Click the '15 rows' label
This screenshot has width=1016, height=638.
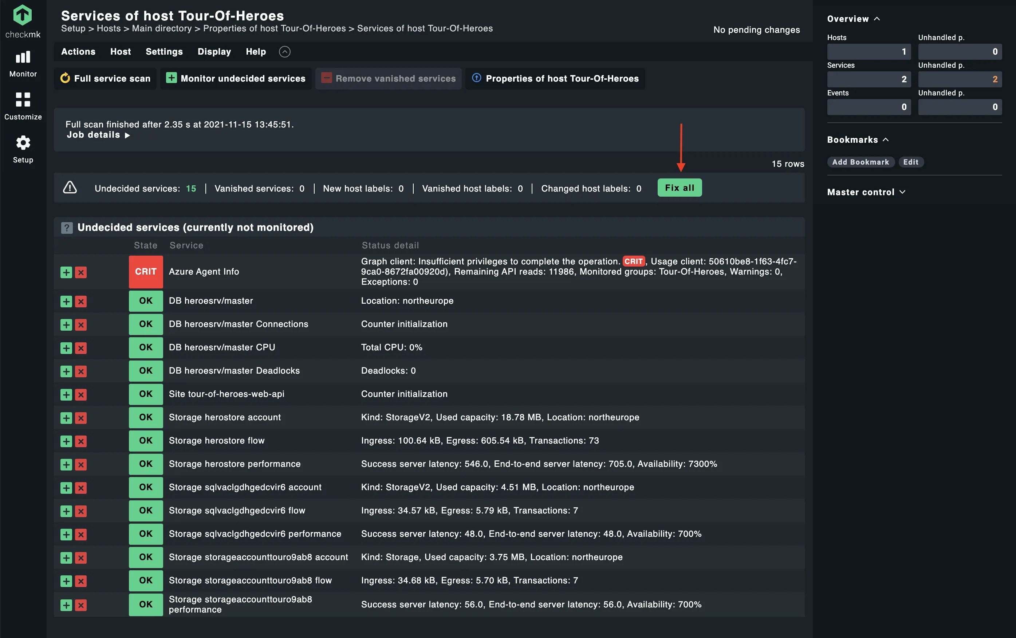click(x=788, y=164)
